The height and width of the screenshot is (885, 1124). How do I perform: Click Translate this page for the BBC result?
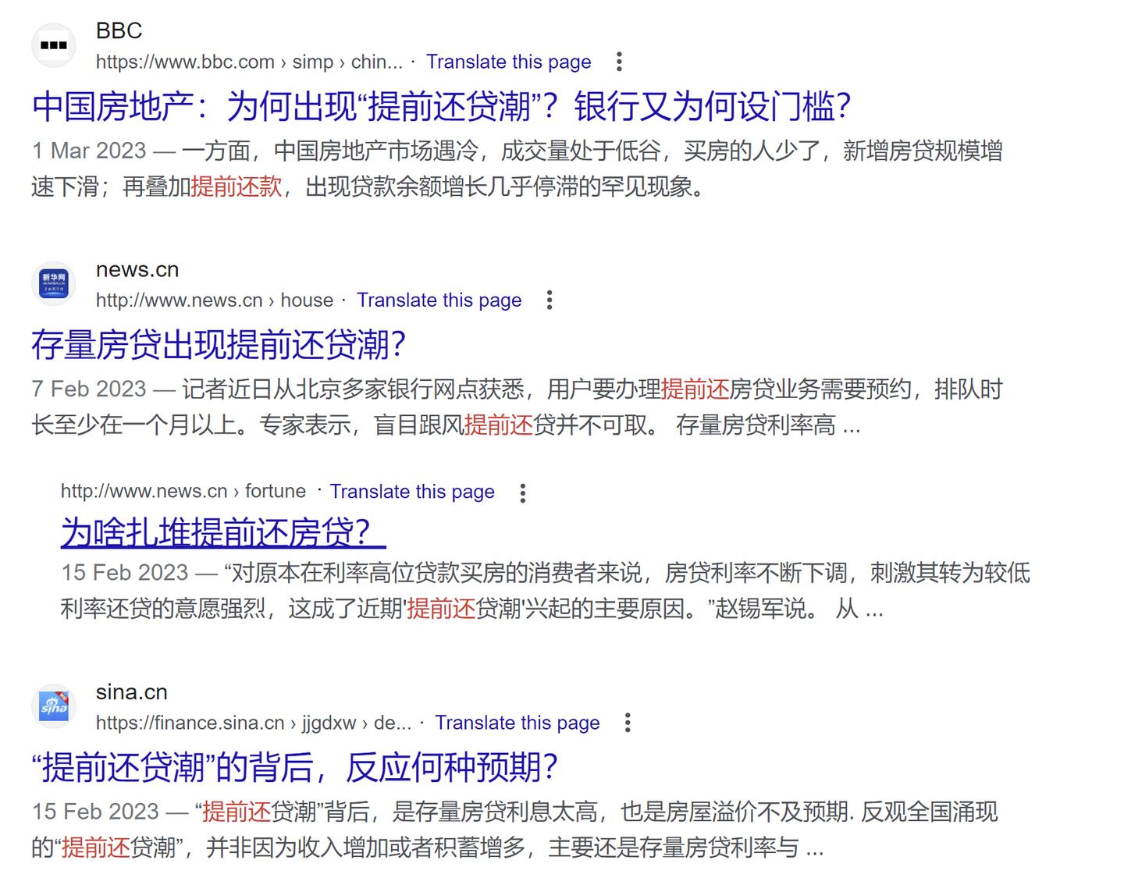point(507,62)
